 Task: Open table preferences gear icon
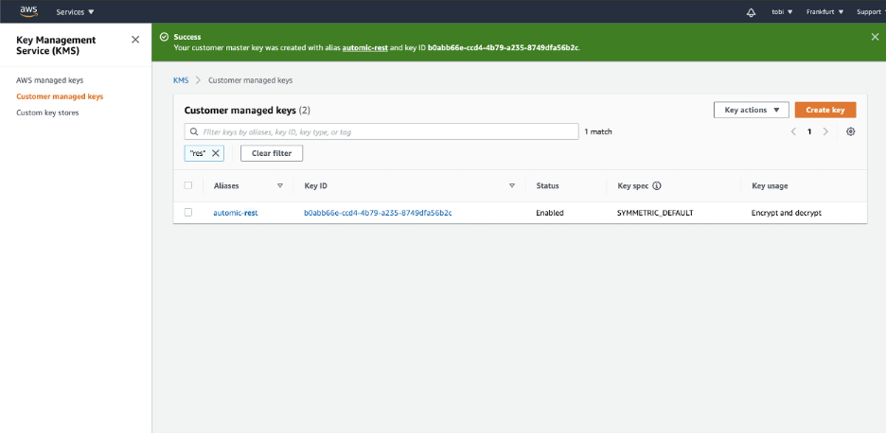point(850,131)
